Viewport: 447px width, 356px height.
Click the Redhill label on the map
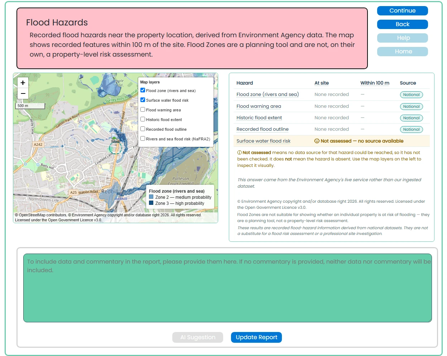click(x=109, y=192)
